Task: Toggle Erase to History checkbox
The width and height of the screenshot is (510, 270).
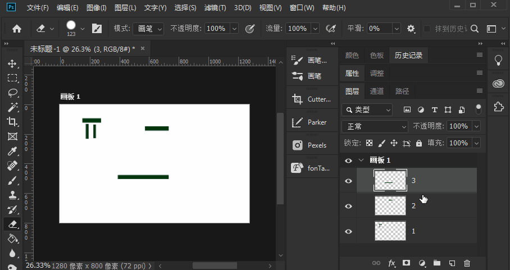Action: [x=427, y=29]
